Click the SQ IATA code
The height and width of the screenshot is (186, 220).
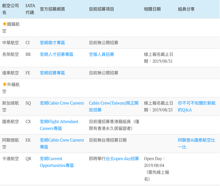28,103
